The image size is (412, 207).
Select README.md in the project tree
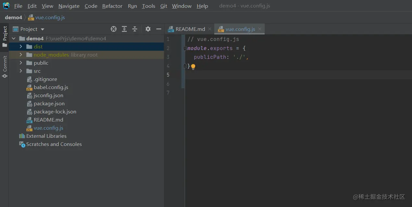87,120
